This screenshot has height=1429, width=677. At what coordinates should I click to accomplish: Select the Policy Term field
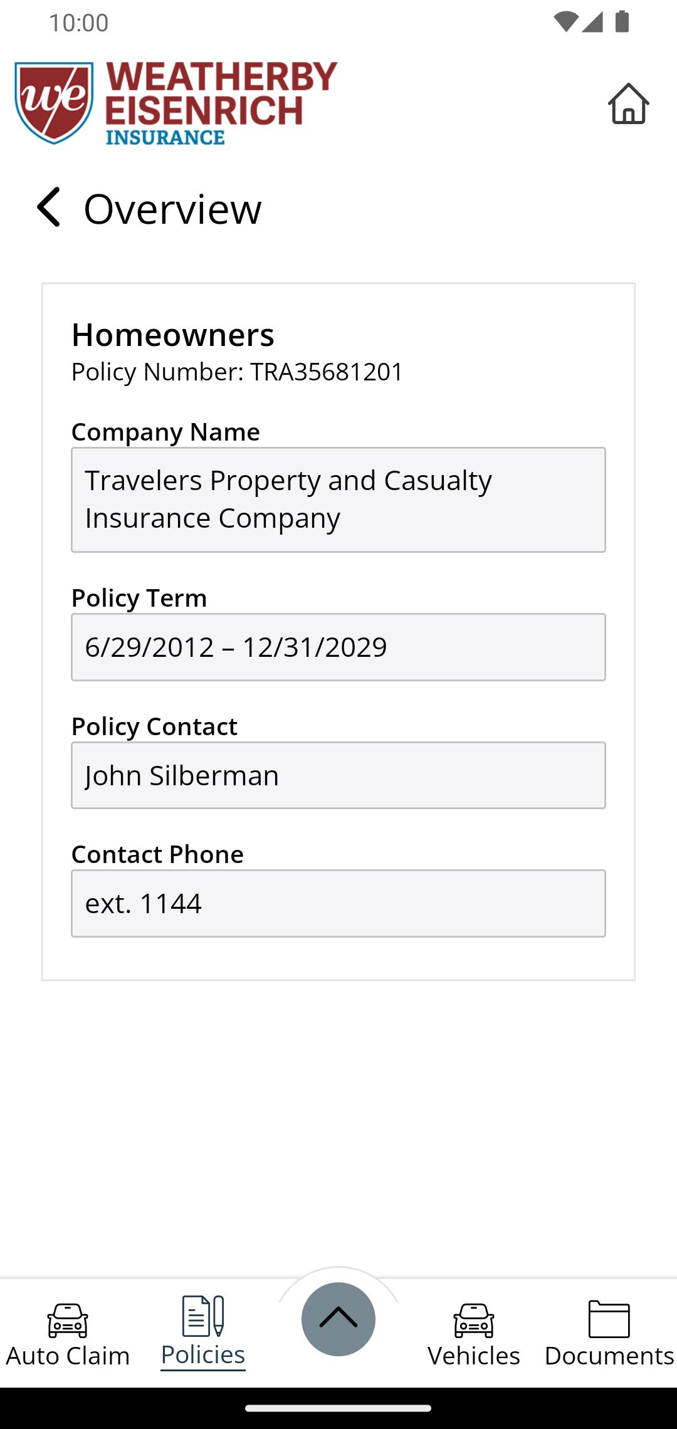tap(338, 647)
